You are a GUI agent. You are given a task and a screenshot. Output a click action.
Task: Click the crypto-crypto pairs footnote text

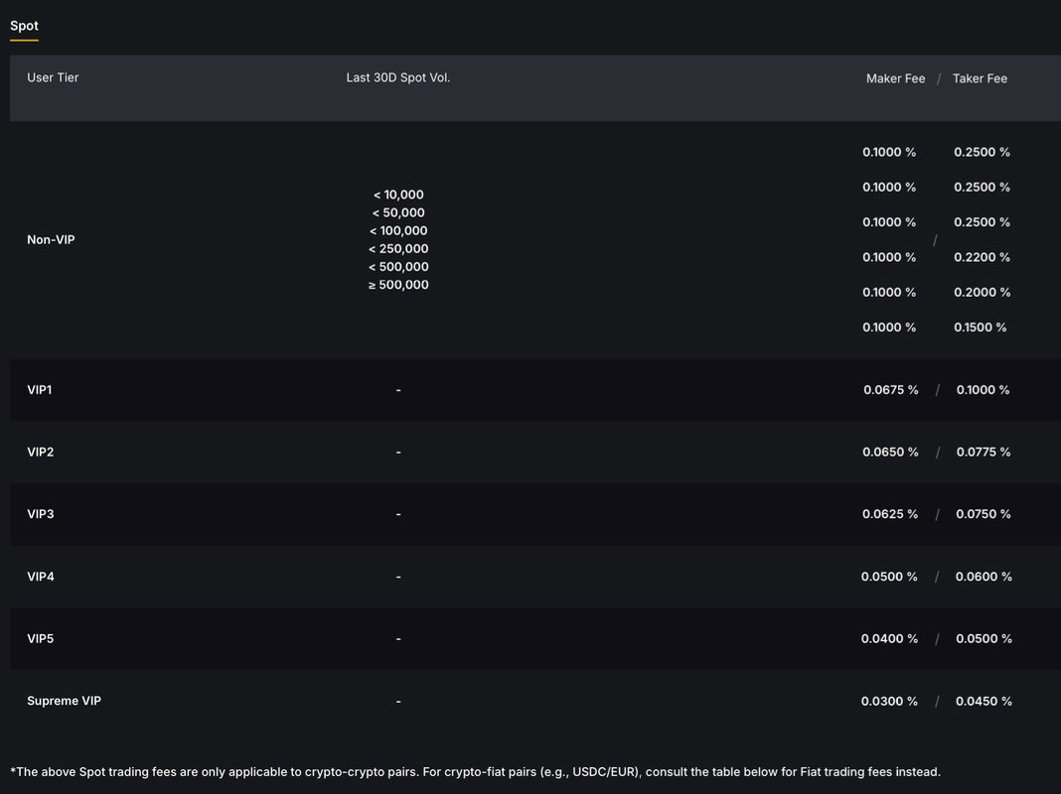click(476, 772)
